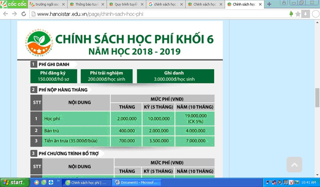
Task: Click the '10.000.000' semester tuition cell
Action: (x=159, y=119)
